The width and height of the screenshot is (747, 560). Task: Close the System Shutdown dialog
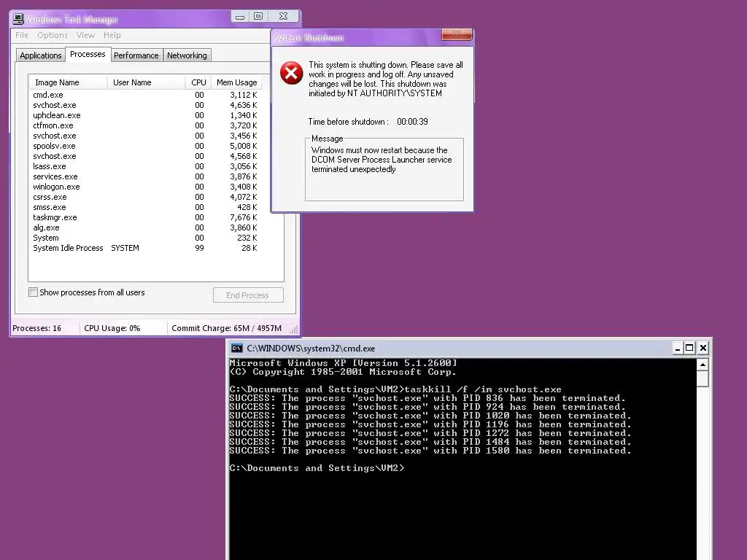pos(457,34)
